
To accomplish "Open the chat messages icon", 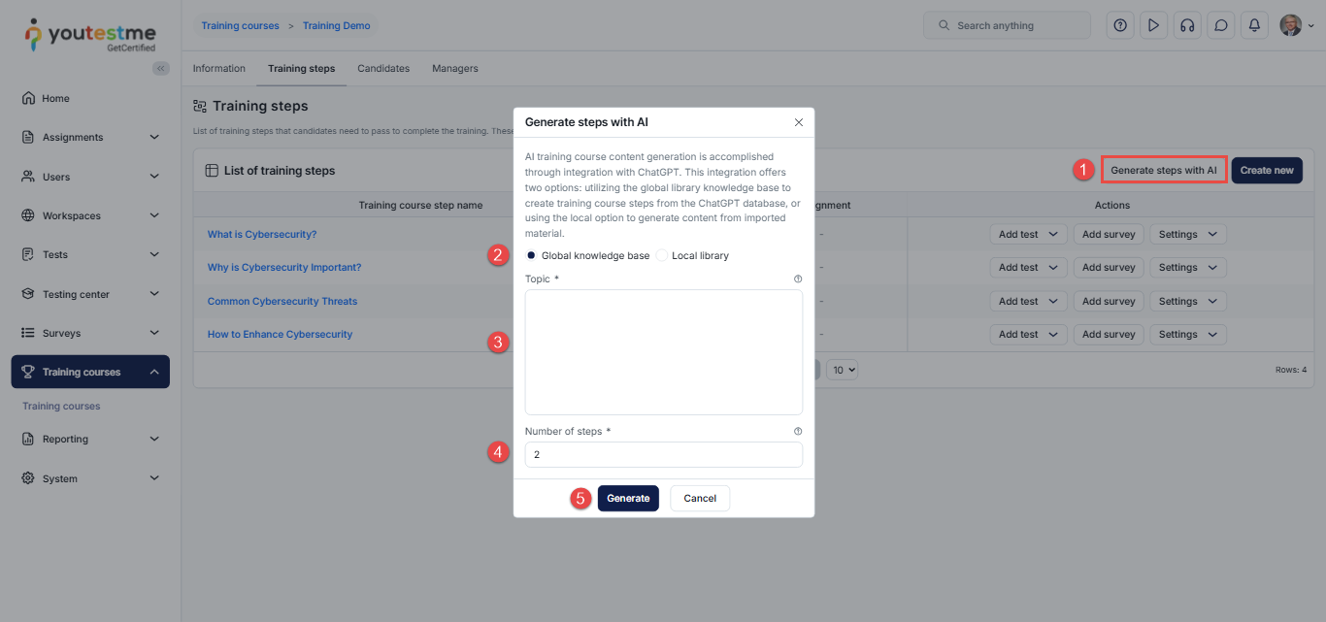I will (1220, 26).
